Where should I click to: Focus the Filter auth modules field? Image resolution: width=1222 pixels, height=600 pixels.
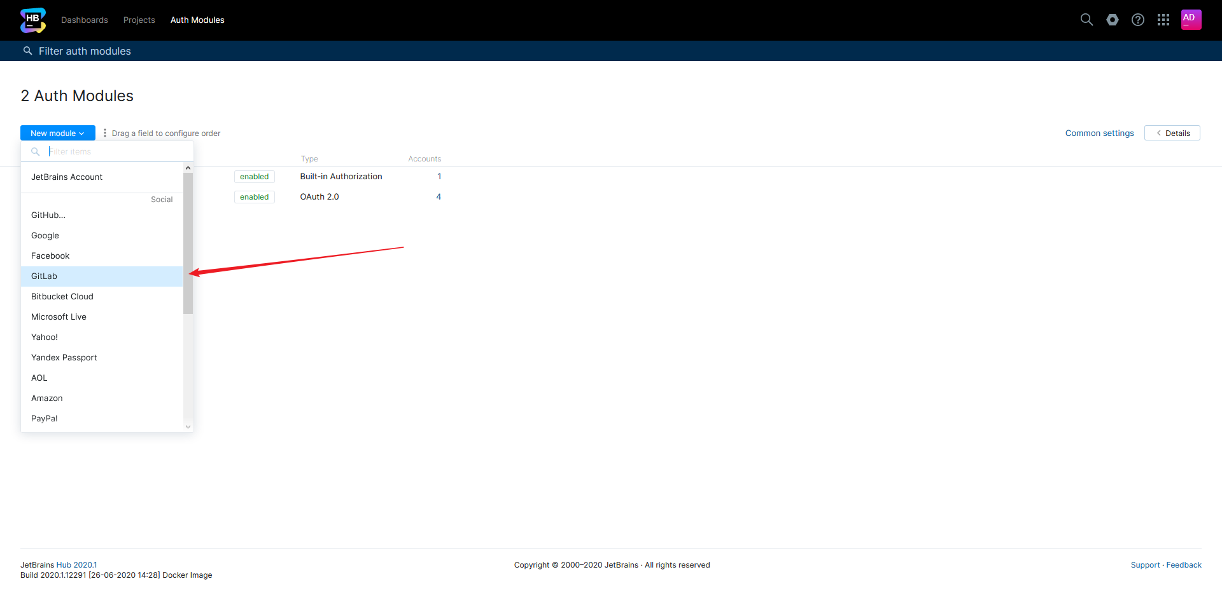coord(611,51)
